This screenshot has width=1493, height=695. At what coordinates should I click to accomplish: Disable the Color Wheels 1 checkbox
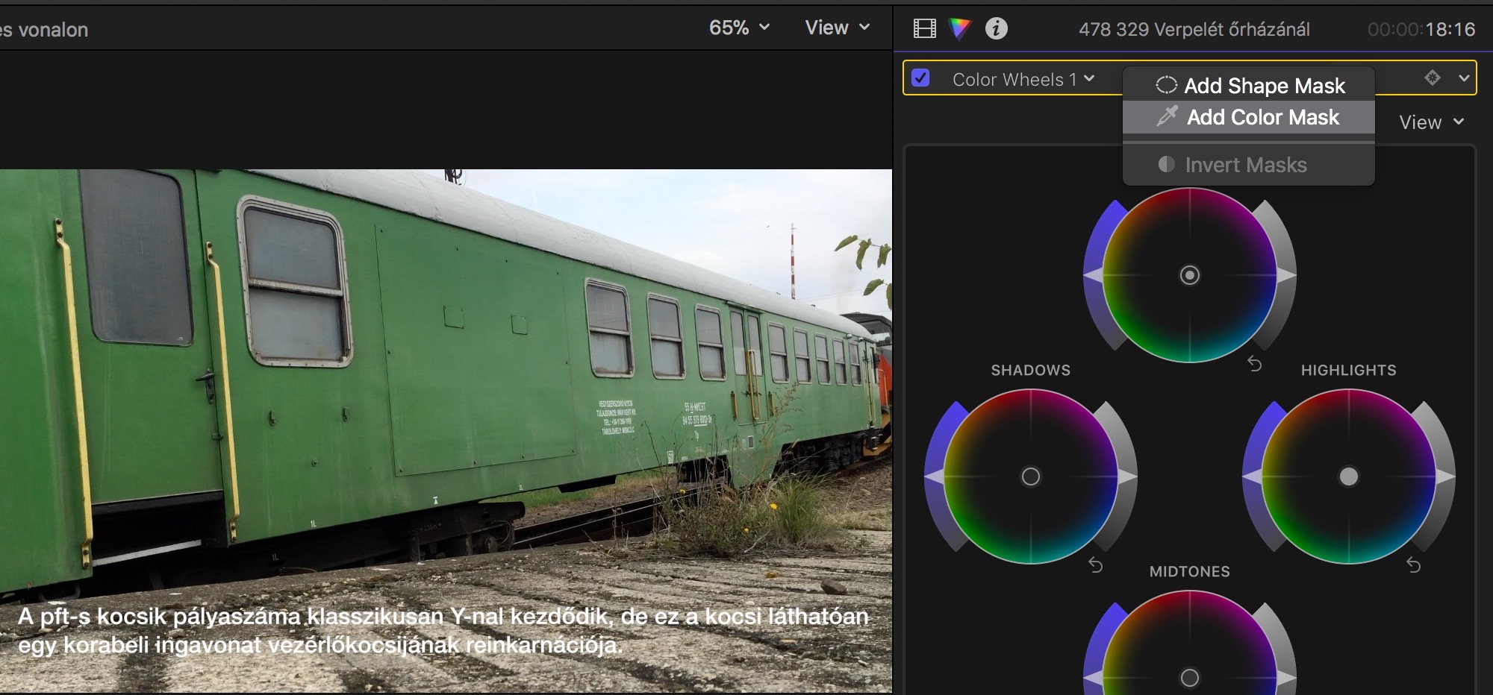[921, 78]
